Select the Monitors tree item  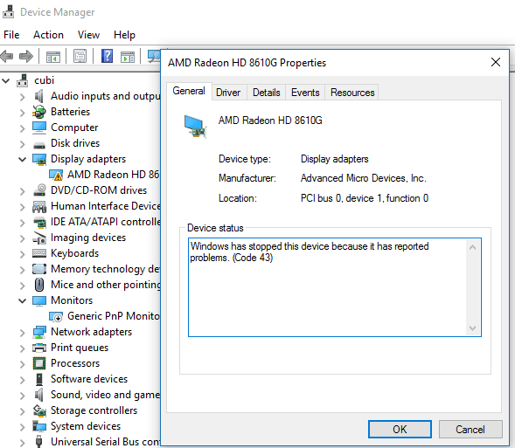pos(72,300)
